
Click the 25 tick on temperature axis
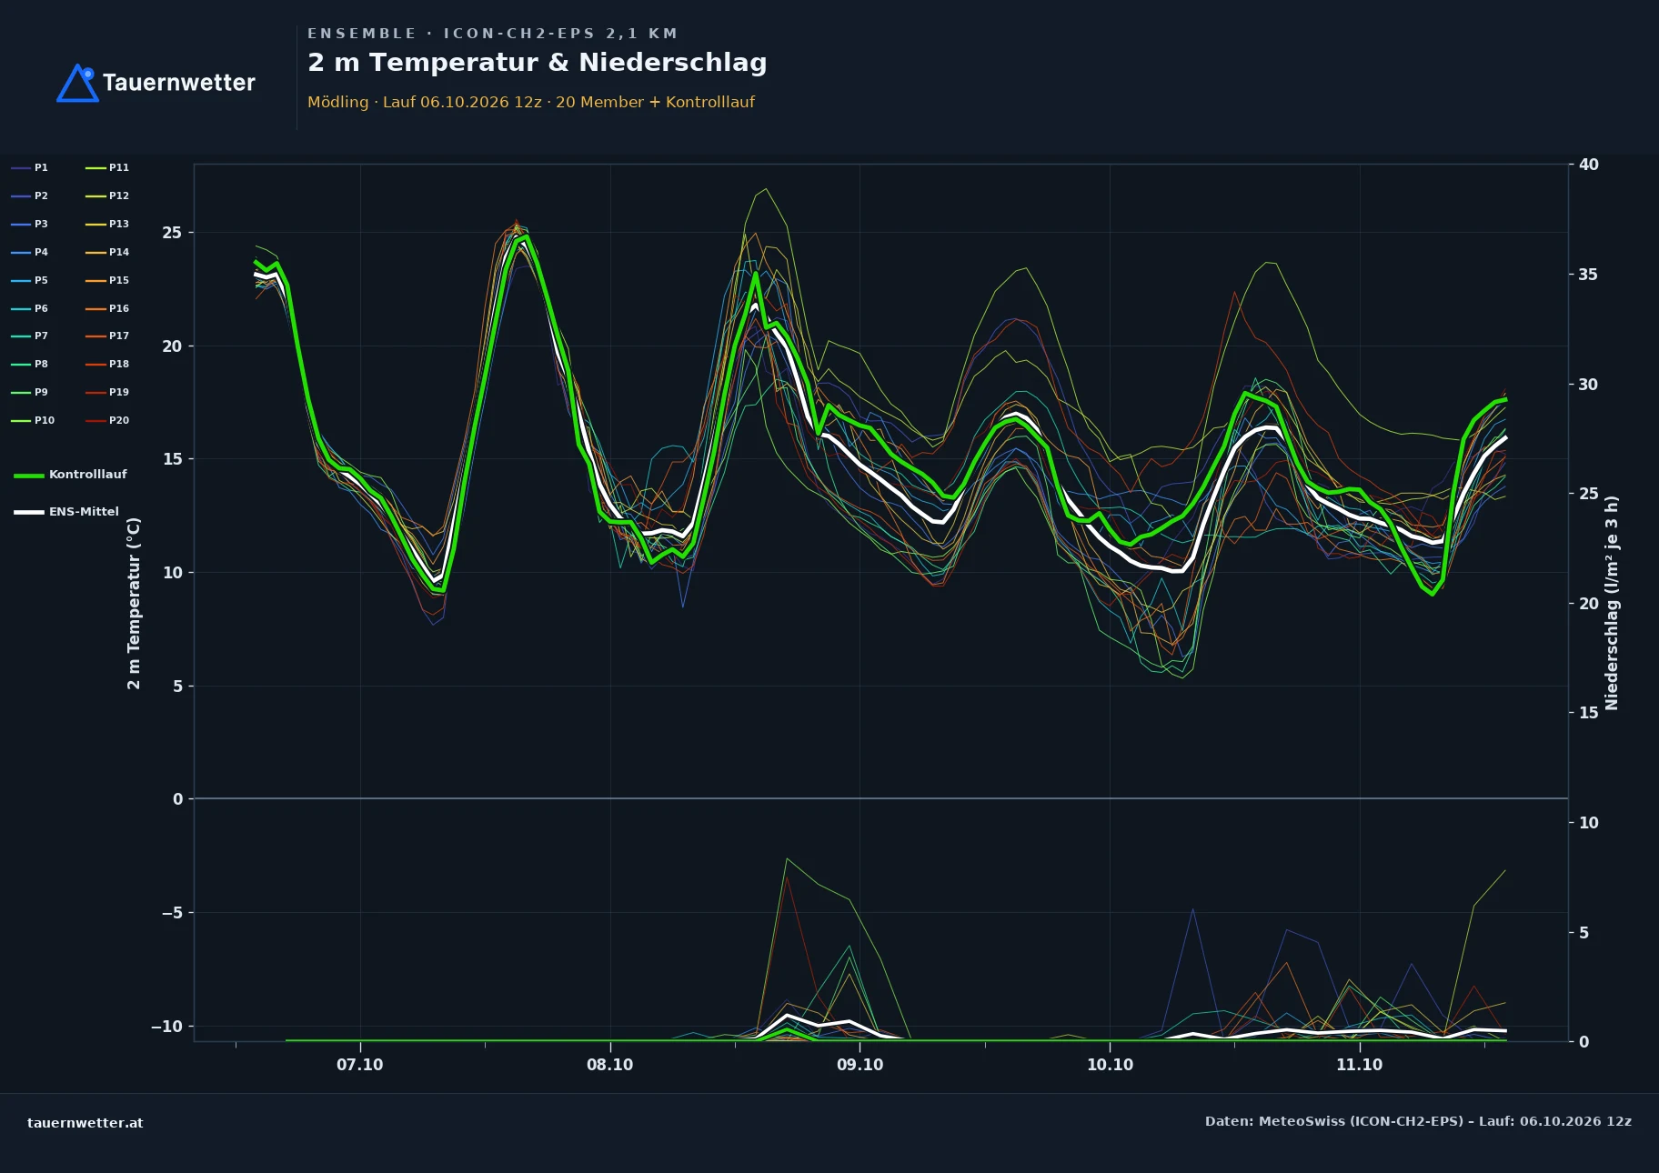172,233
